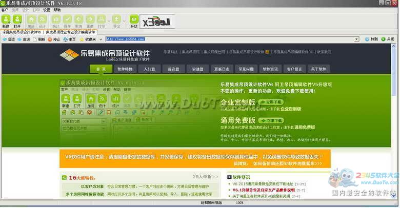Expand the 收藏夹 favorites dropdown arrow

(x=101, y=39)
